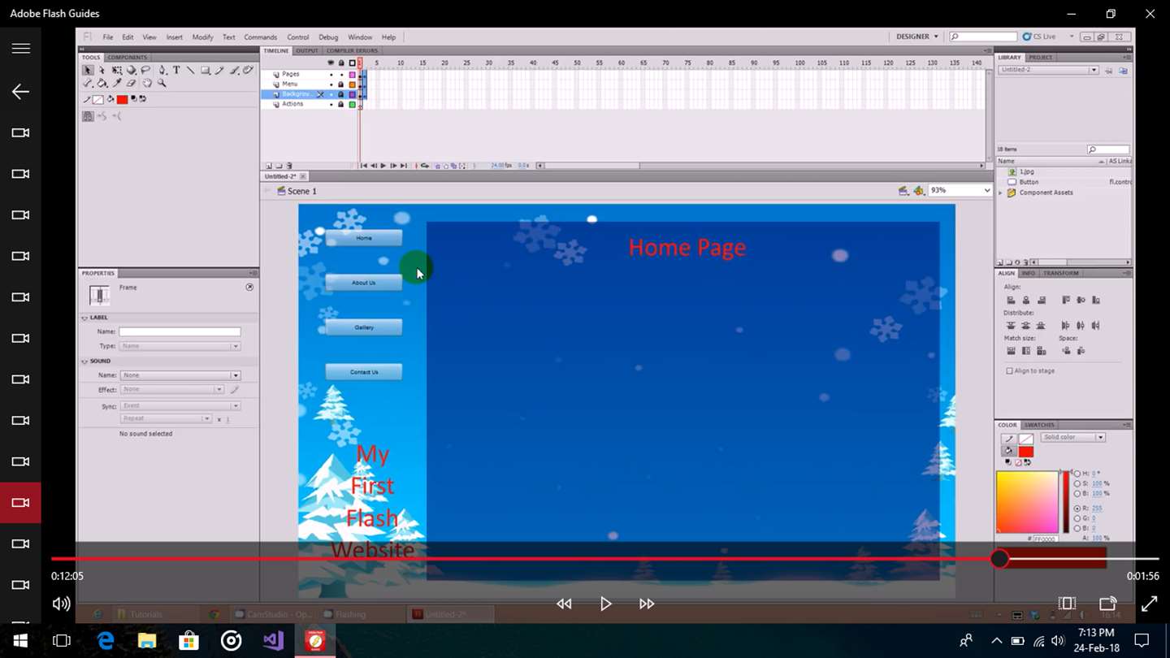Click the video progress slider knob
The height and width of the screenshot is (658, 1170).
pyautogui.click(x=999, y=559)
